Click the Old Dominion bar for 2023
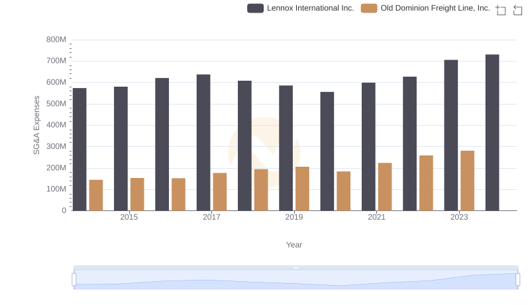This screenshot has height=305, width=530. [468, 181]
